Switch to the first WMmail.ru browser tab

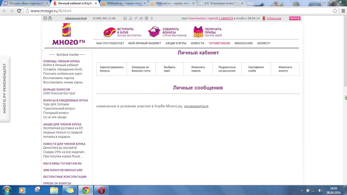[123, 3]
